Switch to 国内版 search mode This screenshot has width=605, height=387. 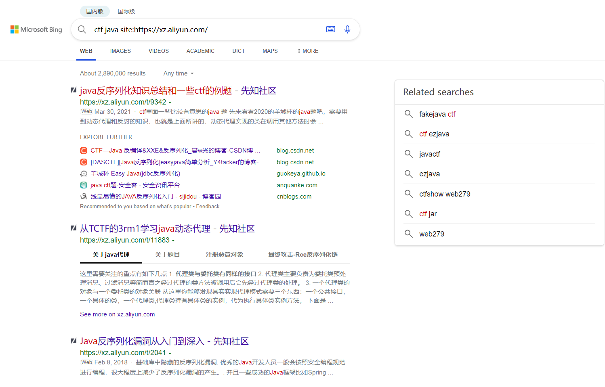95,11
